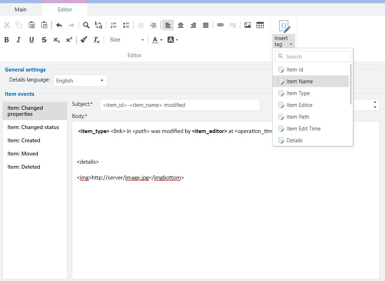Insert a table via toolbar
The height and width of the screenshot is (281, 385).
(x=260, y=25)
